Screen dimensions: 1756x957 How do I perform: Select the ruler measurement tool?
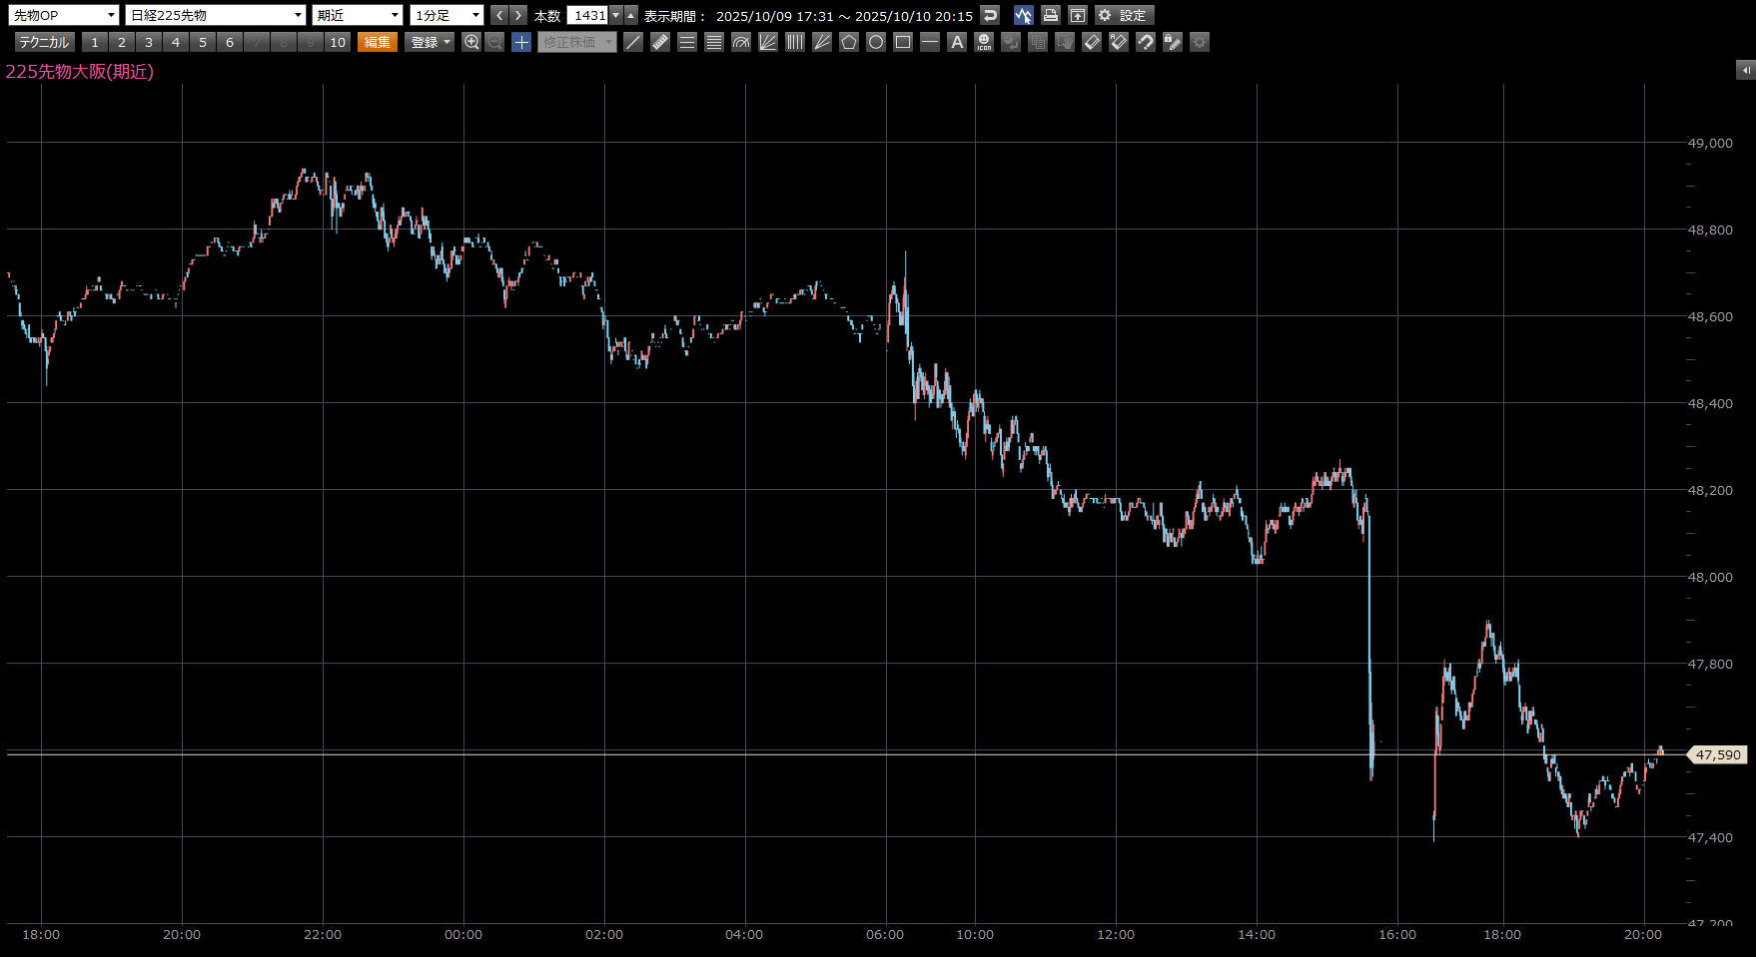[x=660, y=42]
